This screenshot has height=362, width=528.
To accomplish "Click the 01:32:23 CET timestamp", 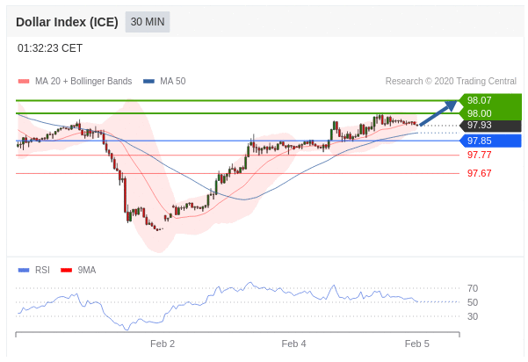I will coord(50,48).
